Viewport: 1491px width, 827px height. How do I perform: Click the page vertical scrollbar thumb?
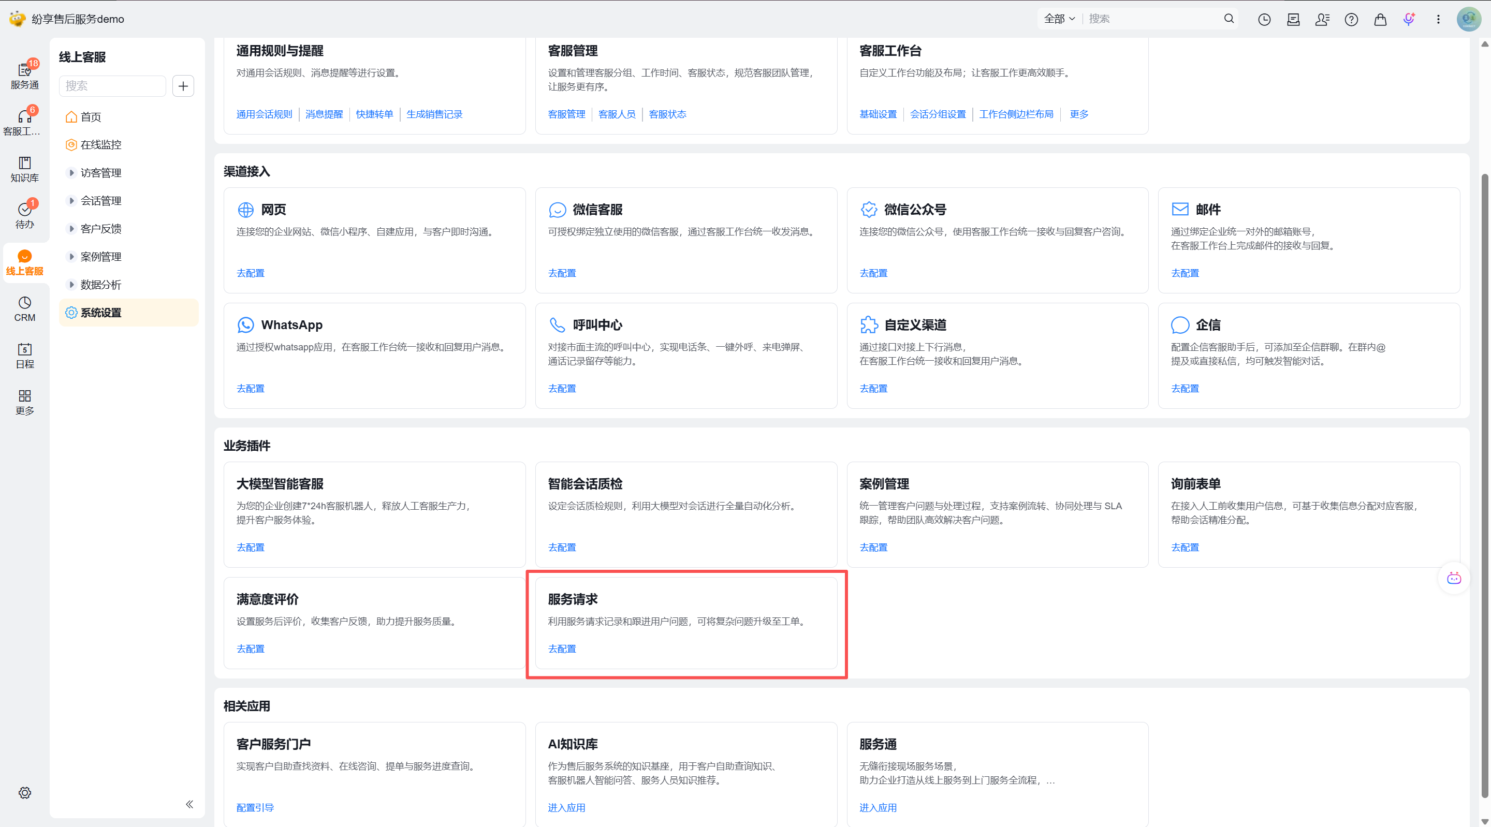pyautogui.click(x=1484, y=486)
